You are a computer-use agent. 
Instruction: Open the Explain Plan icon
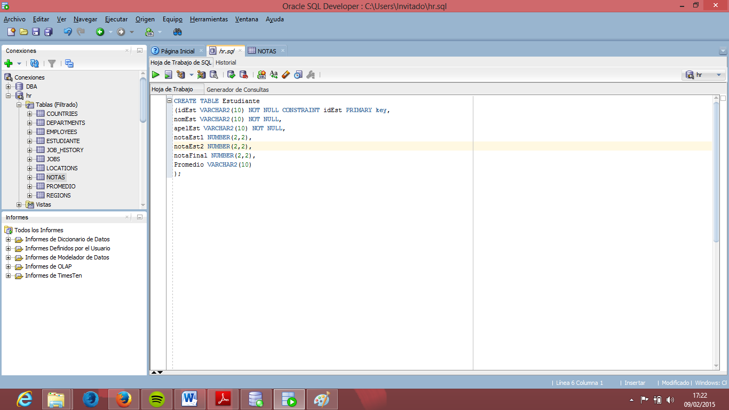pyautogui.click(x=180, y=75)
